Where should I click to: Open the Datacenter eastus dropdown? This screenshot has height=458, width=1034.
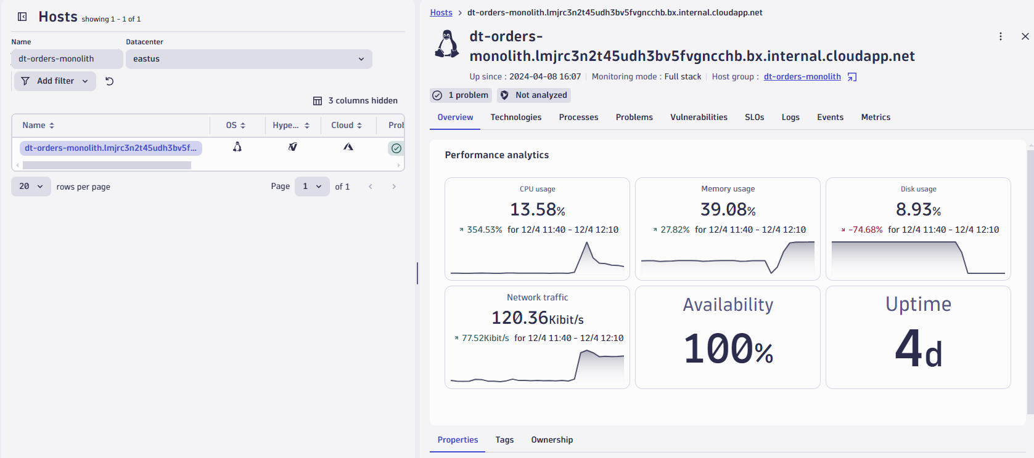click(248, 59)
